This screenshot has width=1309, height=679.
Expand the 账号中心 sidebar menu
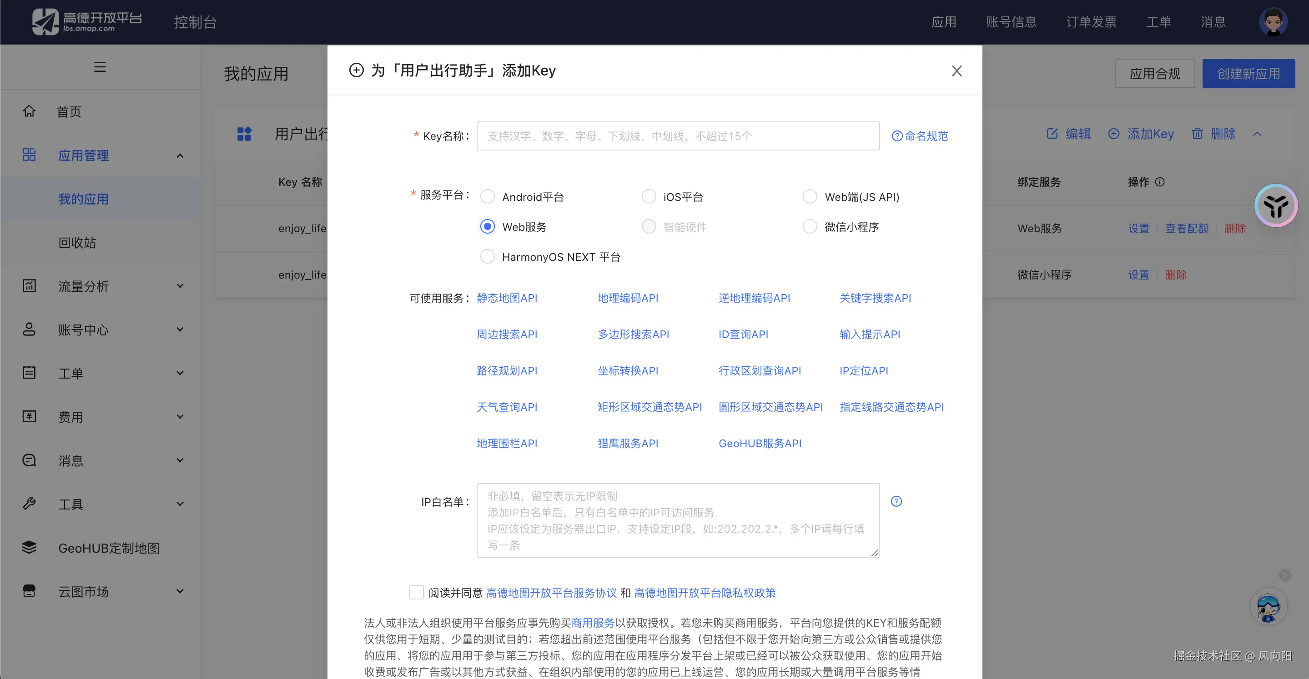point(180,330)
